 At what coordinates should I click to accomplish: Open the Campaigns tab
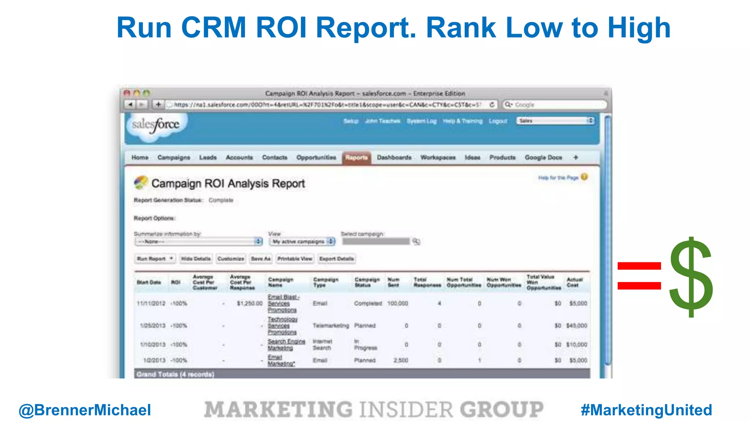click(x=174, y=158)
